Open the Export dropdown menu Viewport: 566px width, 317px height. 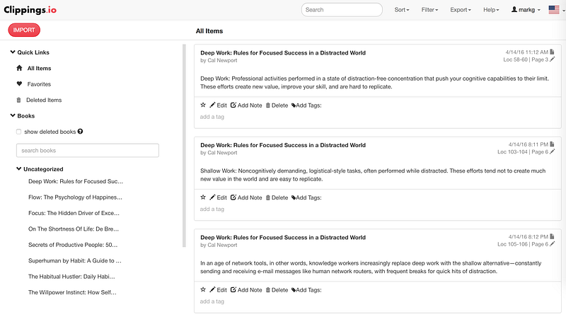click(x=461, y=10)
